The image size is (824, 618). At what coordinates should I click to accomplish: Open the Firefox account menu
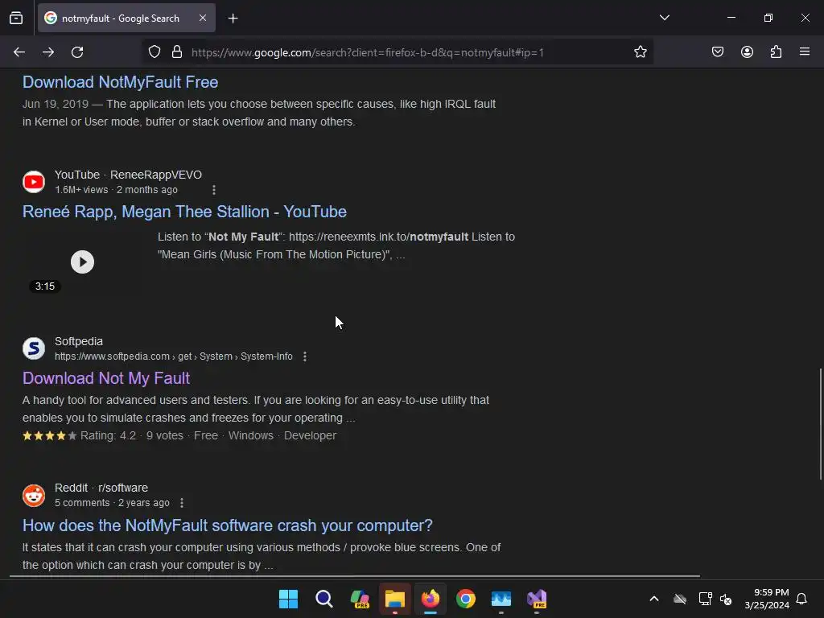747,52
